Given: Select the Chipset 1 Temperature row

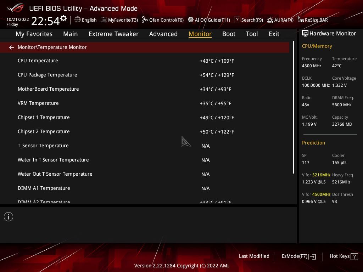Looking at the screenshot, I should 145,118.
